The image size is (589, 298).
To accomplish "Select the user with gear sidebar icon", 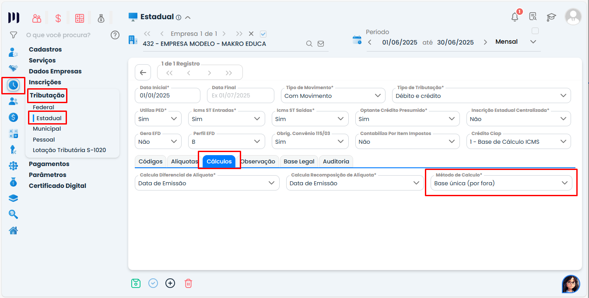I will click(x=14, y=52).
